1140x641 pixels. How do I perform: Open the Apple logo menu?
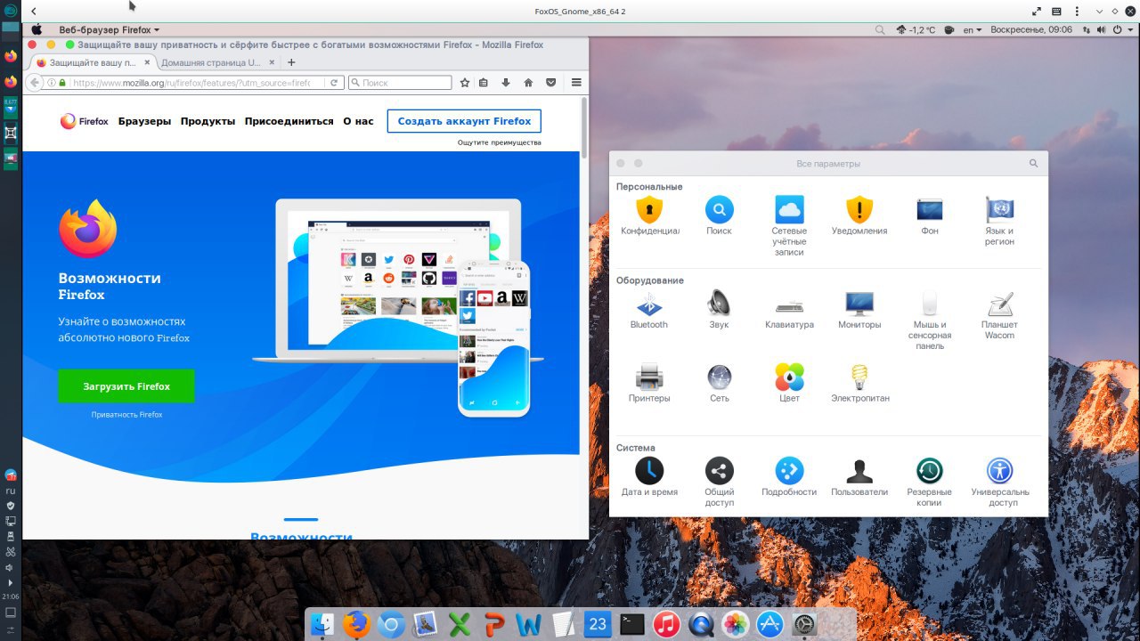pyautogui.click(x=37, y=29)
